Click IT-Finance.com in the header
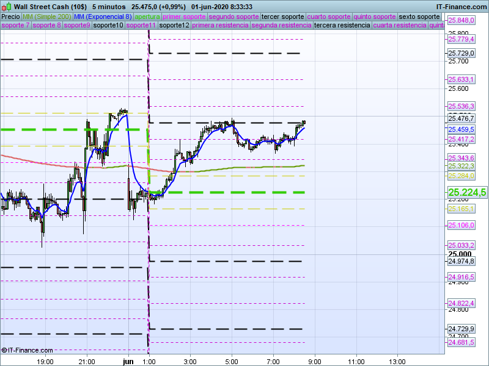Viewport: 489px width, 366px height. click(461, 7)
